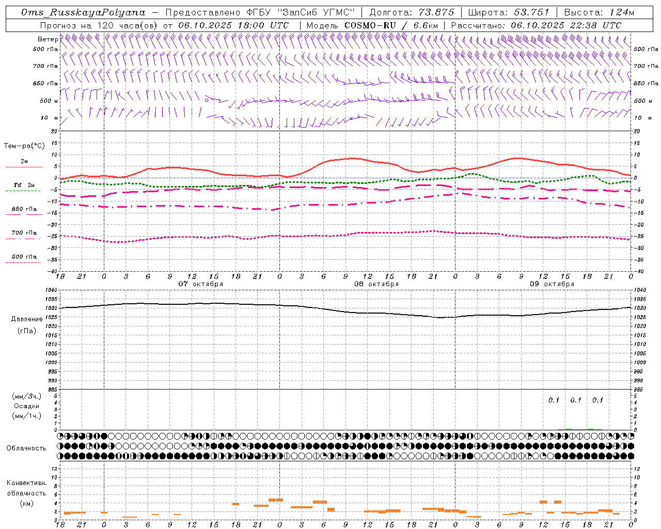Click the 08 октября date label

tap(376, 284)
